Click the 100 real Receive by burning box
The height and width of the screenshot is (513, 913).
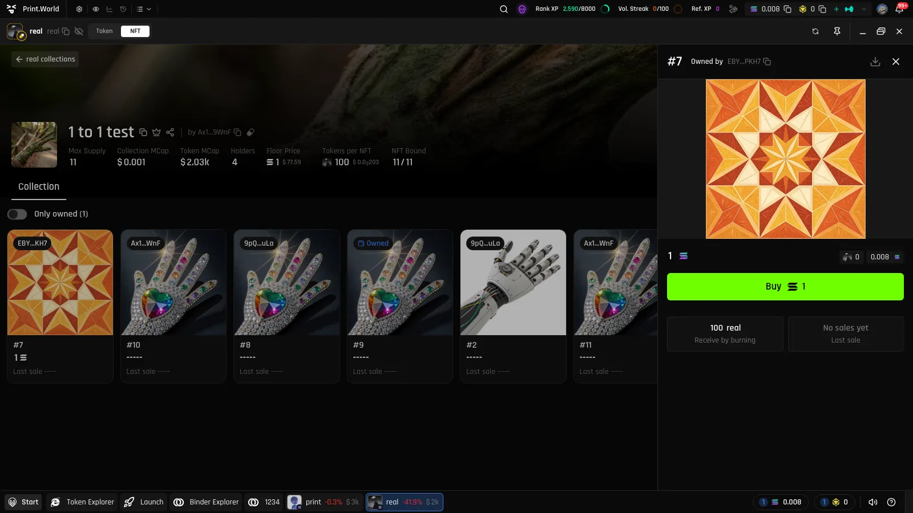click(x=725, y=333)
